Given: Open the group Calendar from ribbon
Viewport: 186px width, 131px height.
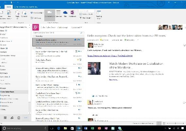Looking at the screenshot, I should coord(58,14).
